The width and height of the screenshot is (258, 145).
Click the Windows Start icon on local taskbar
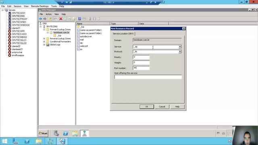pos(4,141)
